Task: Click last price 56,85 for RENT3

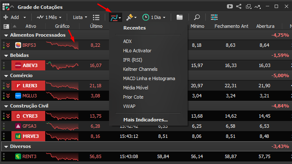Action: [x=96, y=156]
